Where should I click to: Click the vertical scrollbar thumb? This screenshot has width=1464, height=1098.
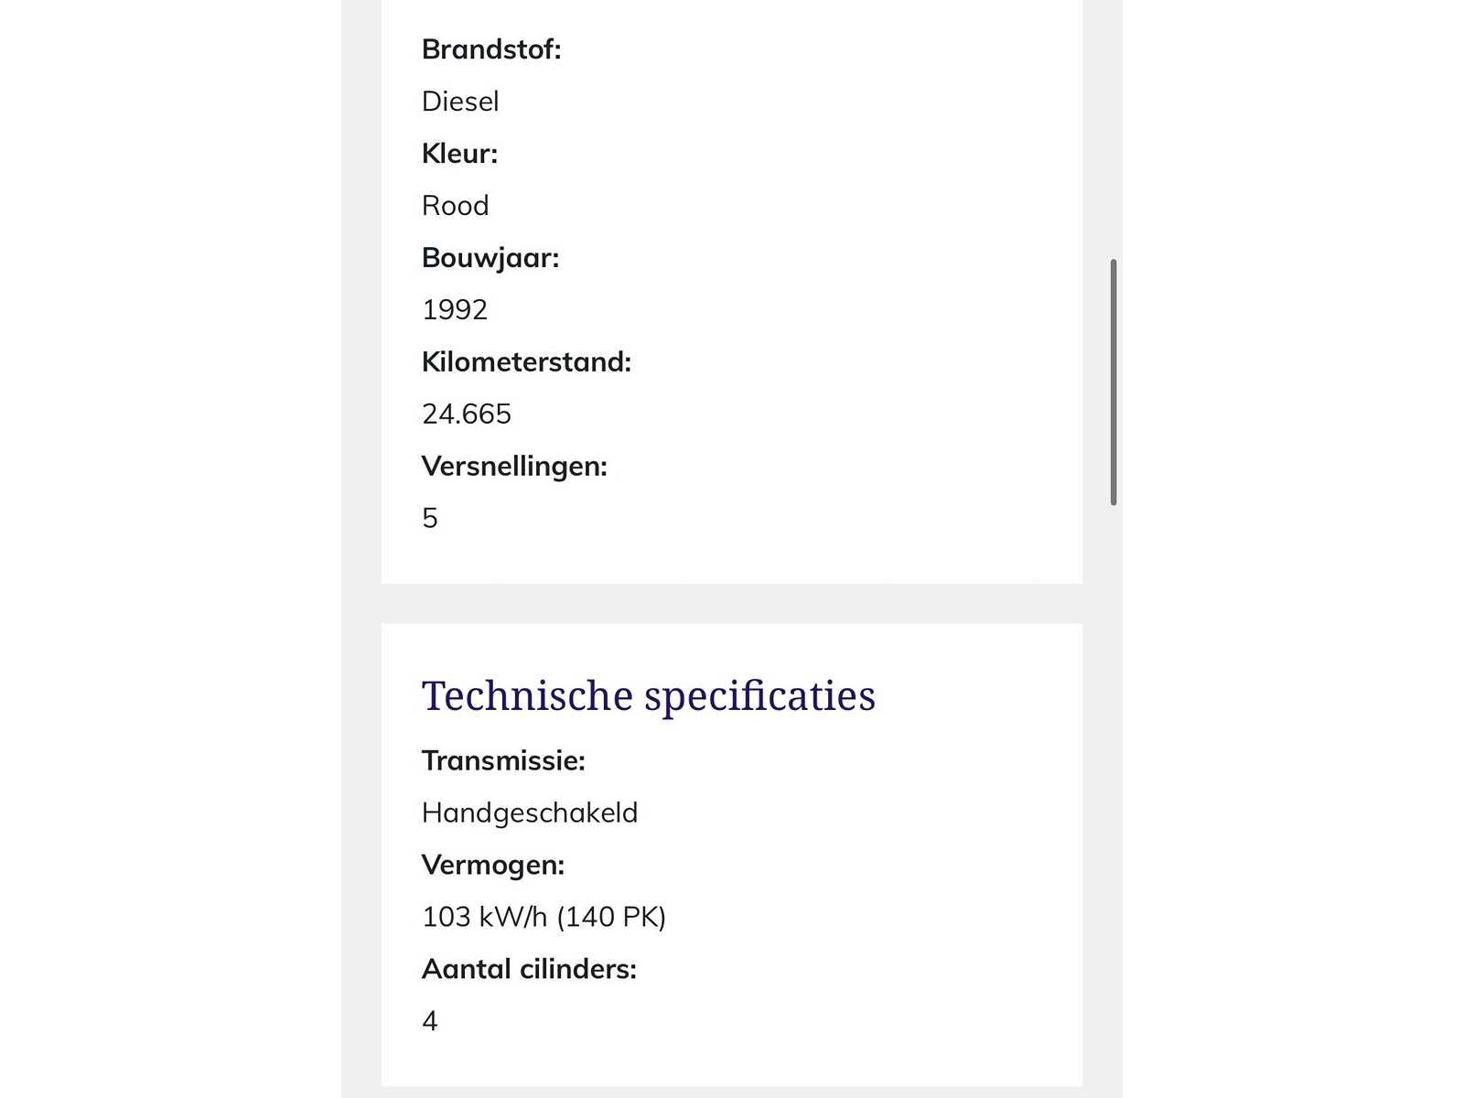point(1113,382)
